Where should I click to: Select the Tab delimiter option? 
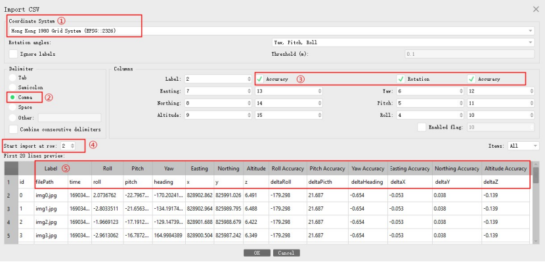(x=13, y=78)
